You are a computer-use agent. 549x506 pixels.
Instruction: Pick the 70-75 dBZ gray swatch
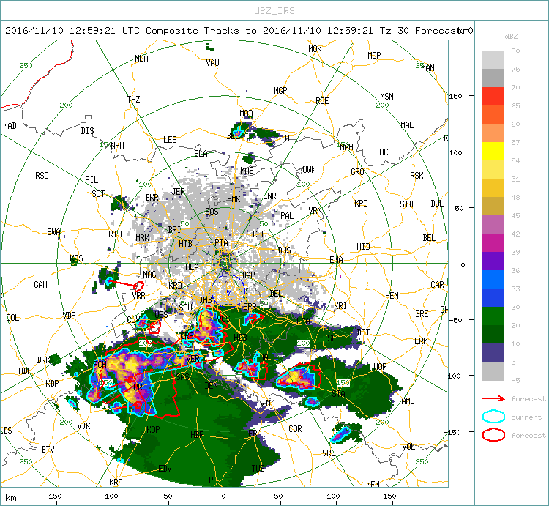(x=493, y=78)
